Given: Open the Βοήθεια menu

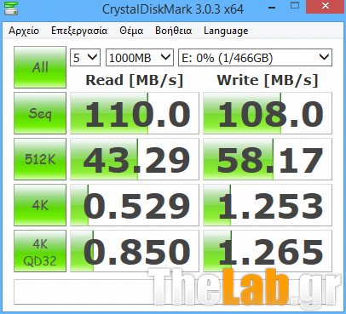Looking at the screenshot, I should pyautogui.click(x=173, y=31).
